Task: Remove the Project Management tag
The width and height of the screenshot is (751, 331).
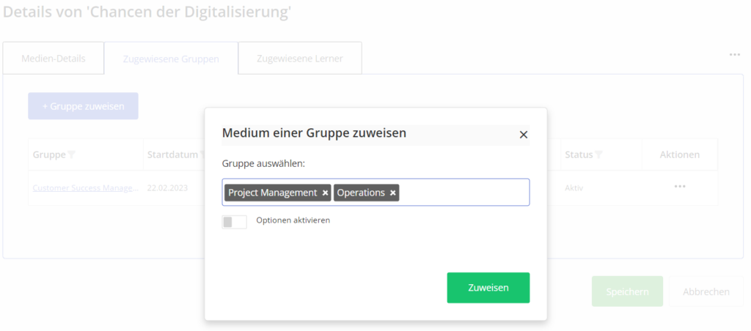Action: click(x=326, y=193)
